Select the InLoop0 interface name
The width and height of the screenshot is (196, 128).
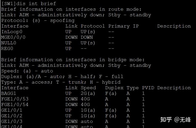[x=12, y=32]
